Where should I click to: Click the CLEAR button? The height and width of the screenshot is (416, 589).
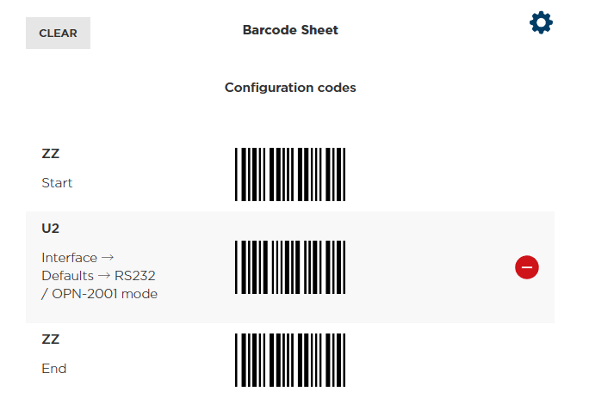tap(58, 33)
